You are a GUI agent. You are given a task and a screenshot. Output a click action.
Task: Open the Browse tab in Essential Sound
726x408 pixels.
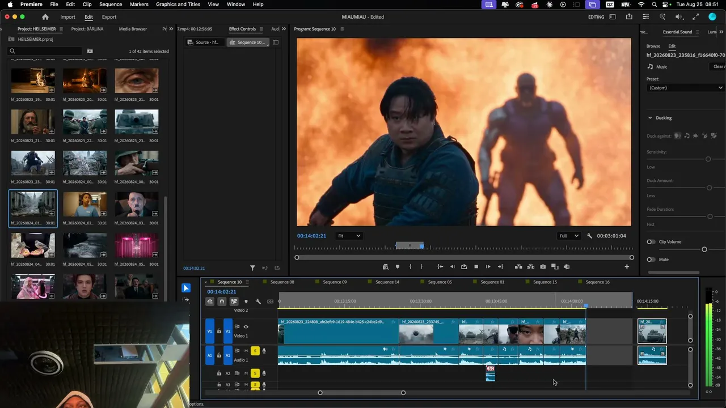coord(653,46)
